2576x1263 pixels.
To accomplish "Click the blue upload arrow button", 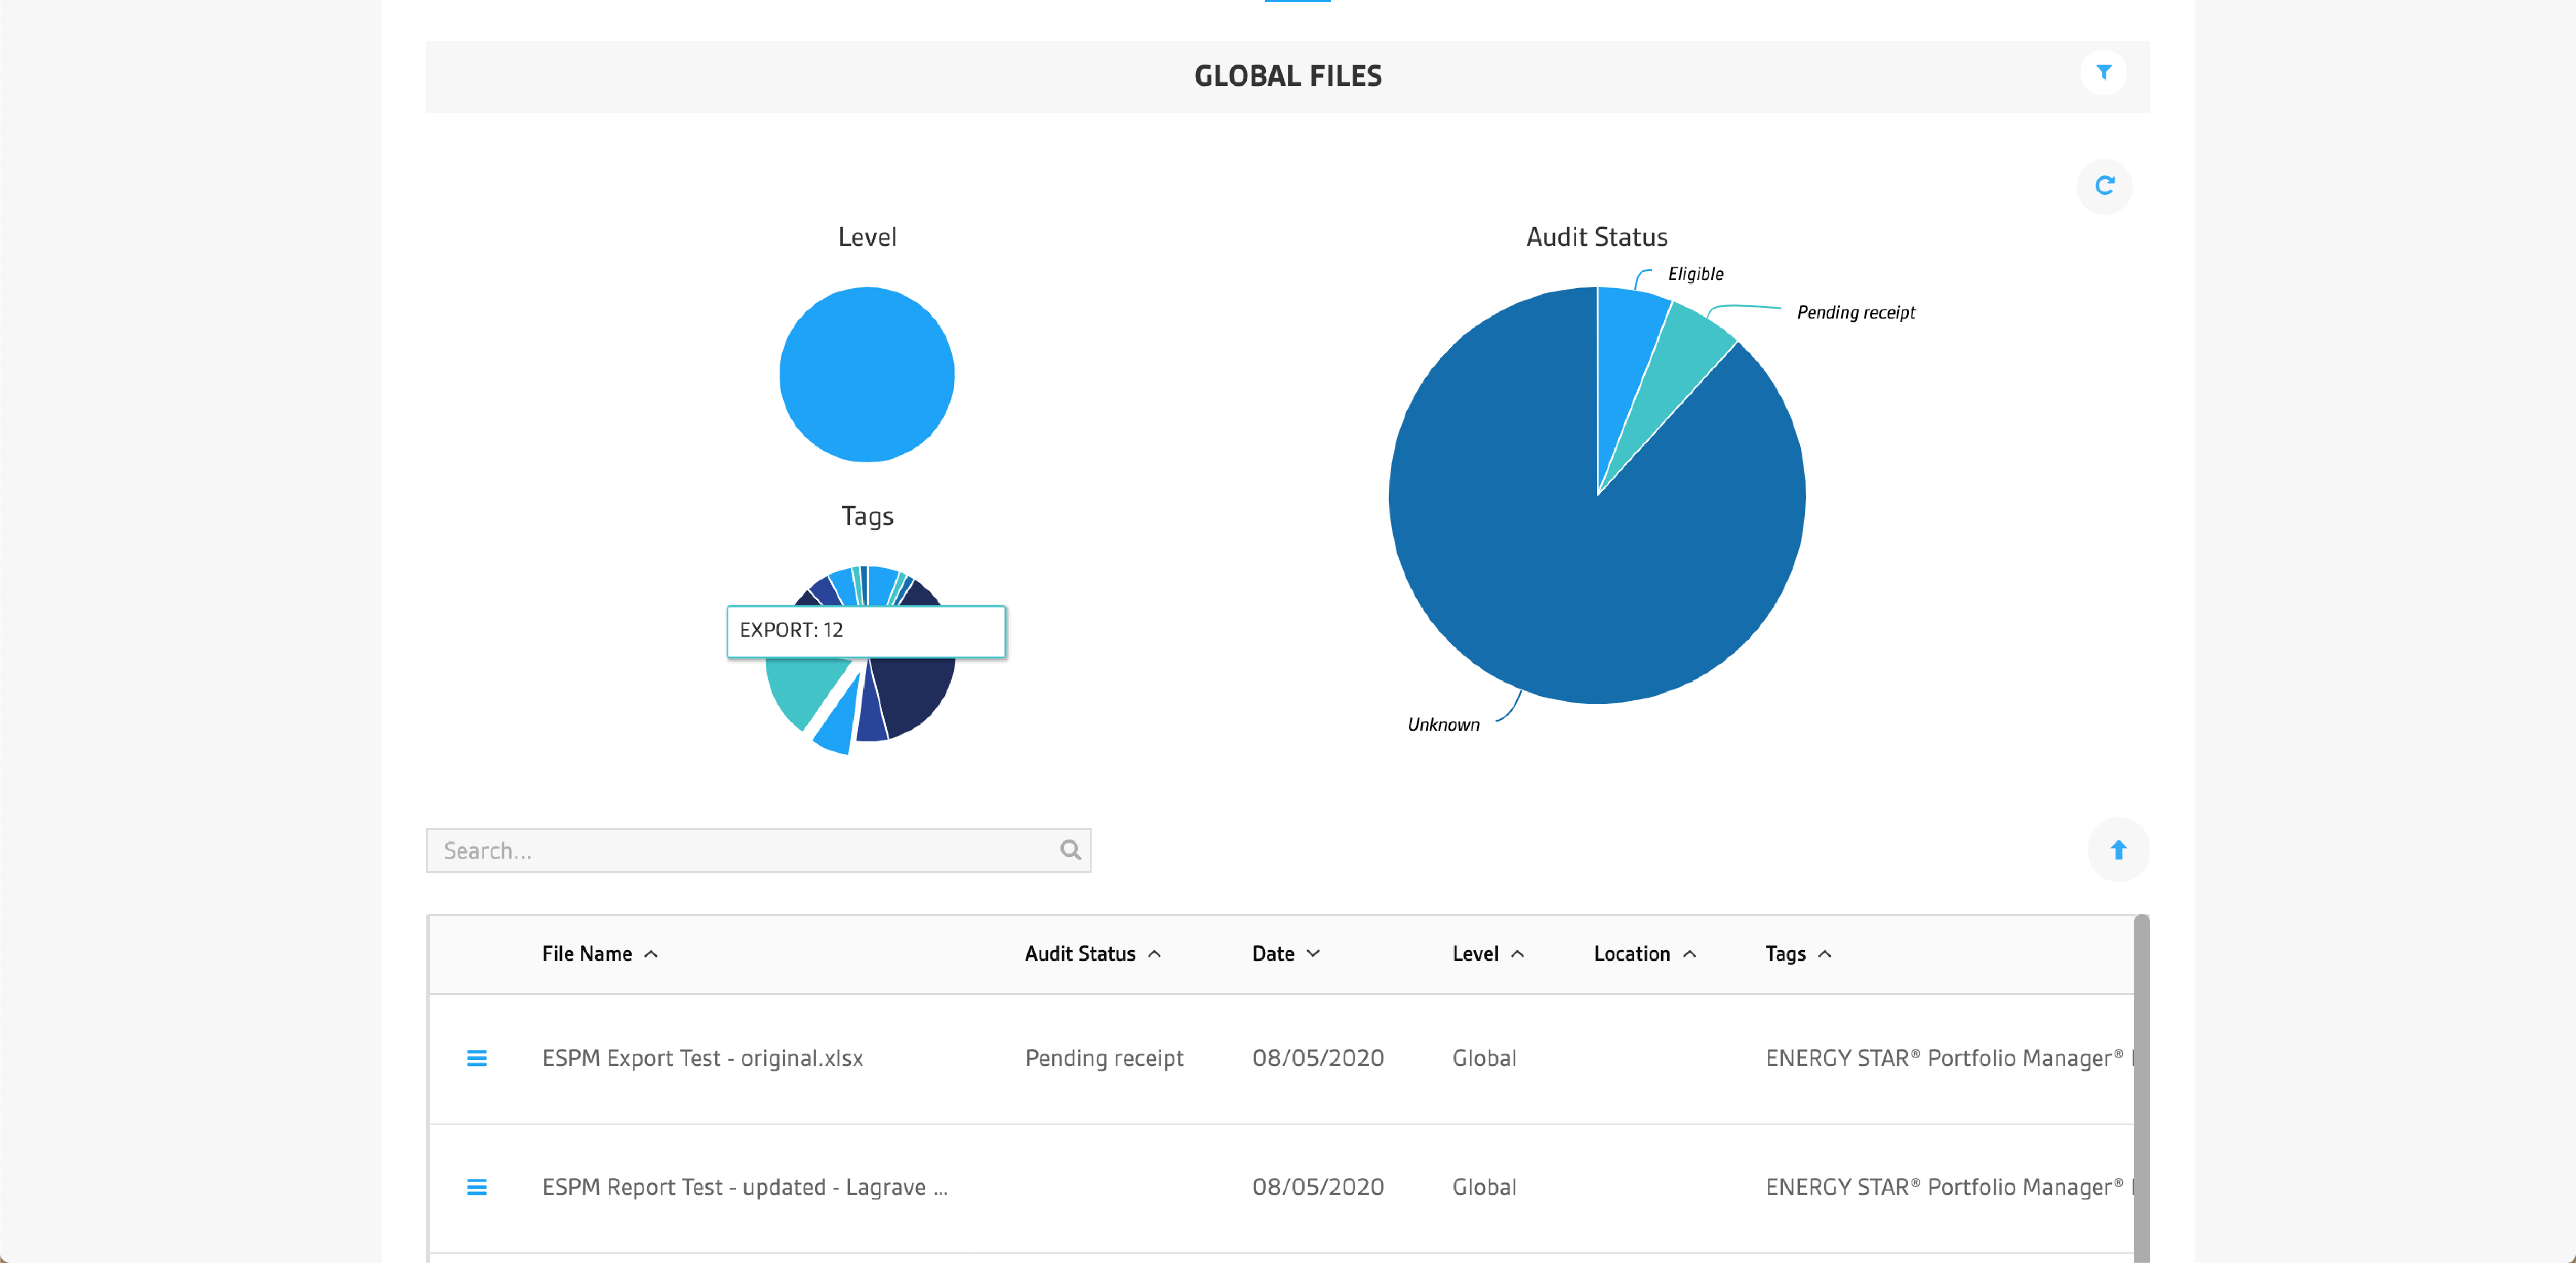I will click(2117, 850).
